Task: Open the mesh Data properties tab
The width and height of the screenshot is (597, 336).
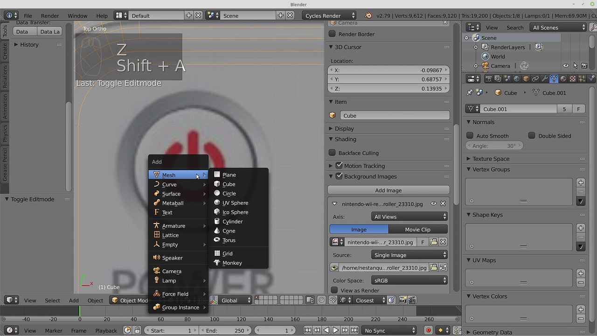Action: tap(554, 79)
